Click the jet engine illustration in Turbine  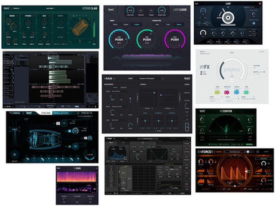coord(45,139)
